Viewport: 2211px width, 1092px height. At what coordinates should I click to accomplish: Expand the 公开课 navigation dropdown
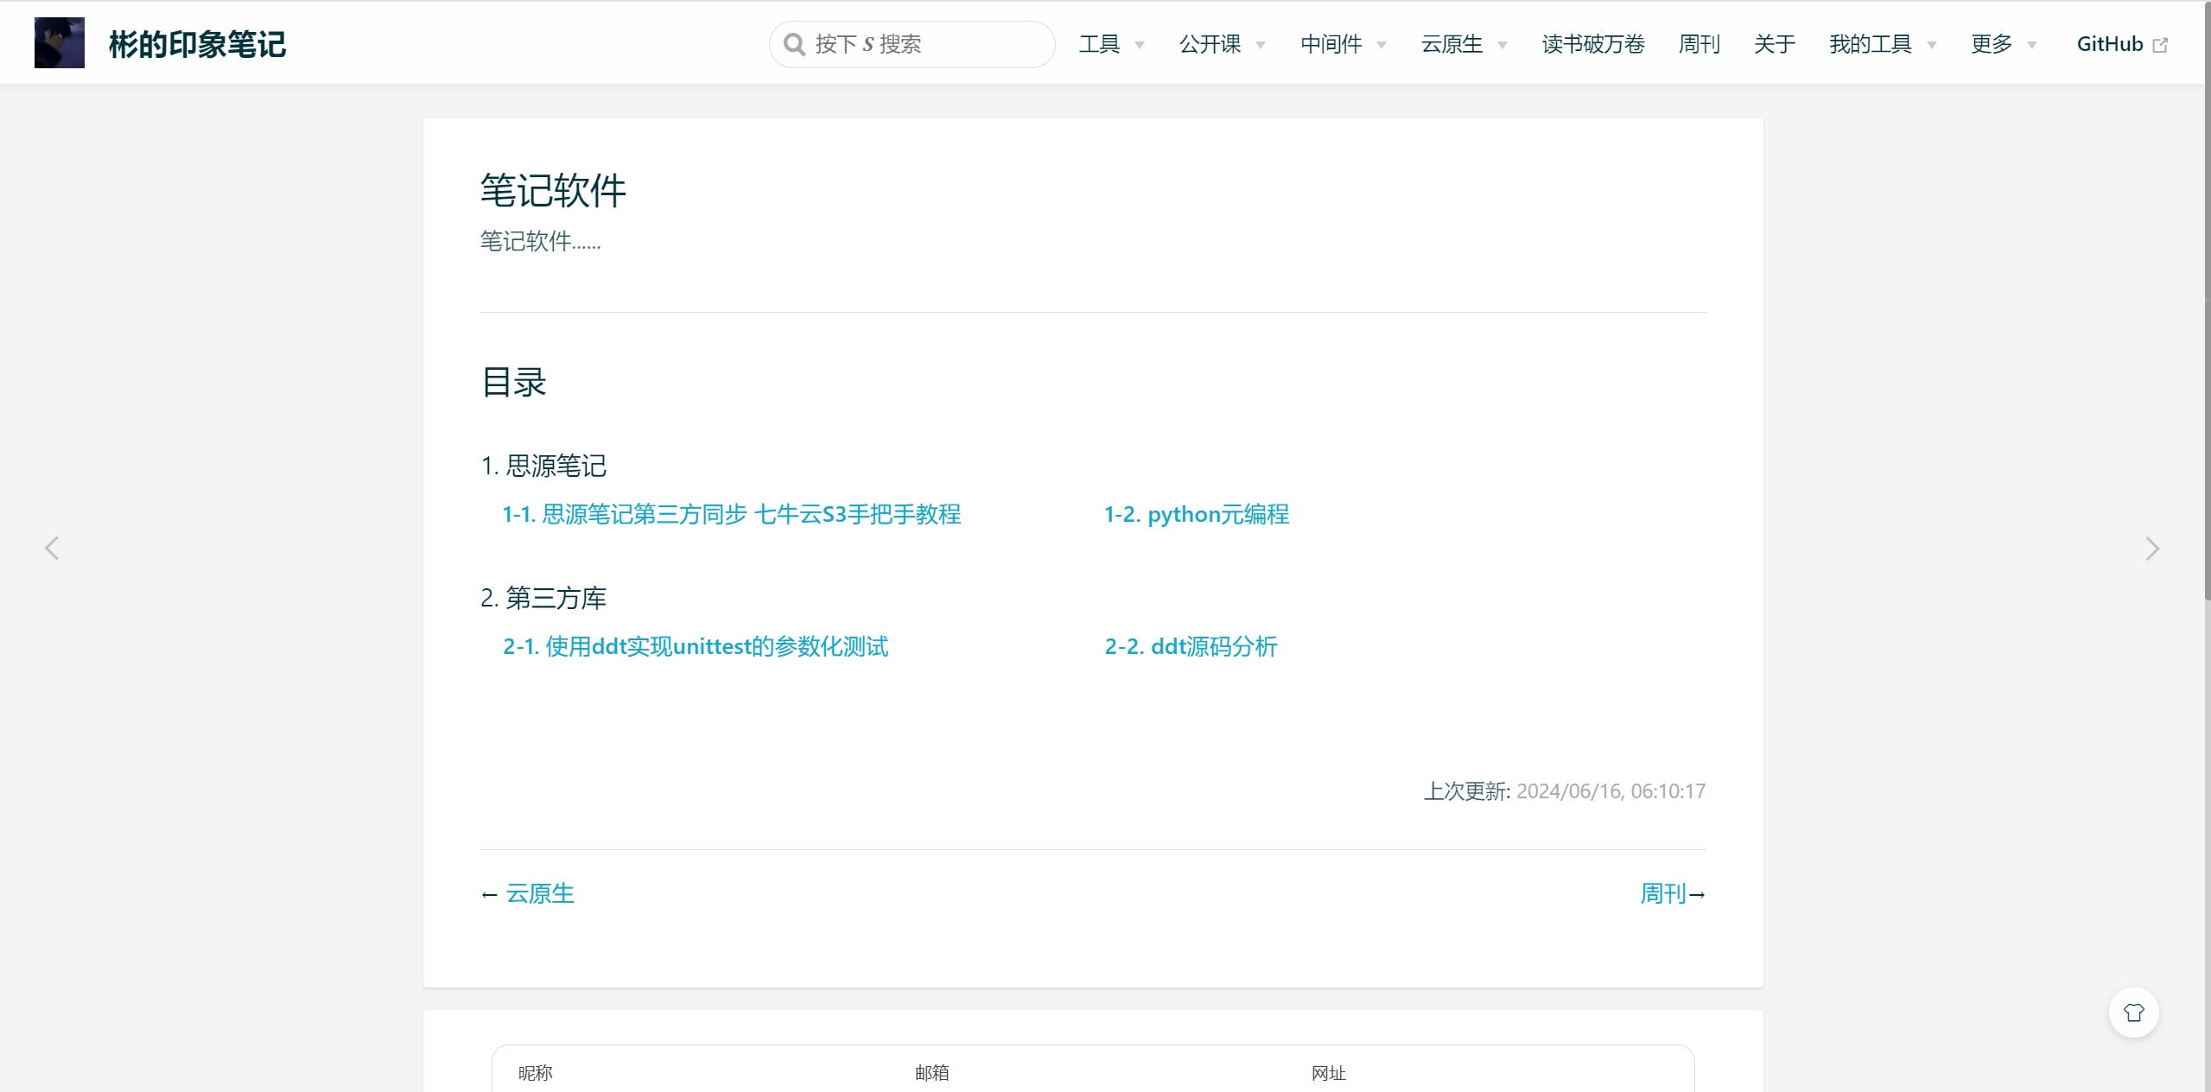click(1222, 44)
